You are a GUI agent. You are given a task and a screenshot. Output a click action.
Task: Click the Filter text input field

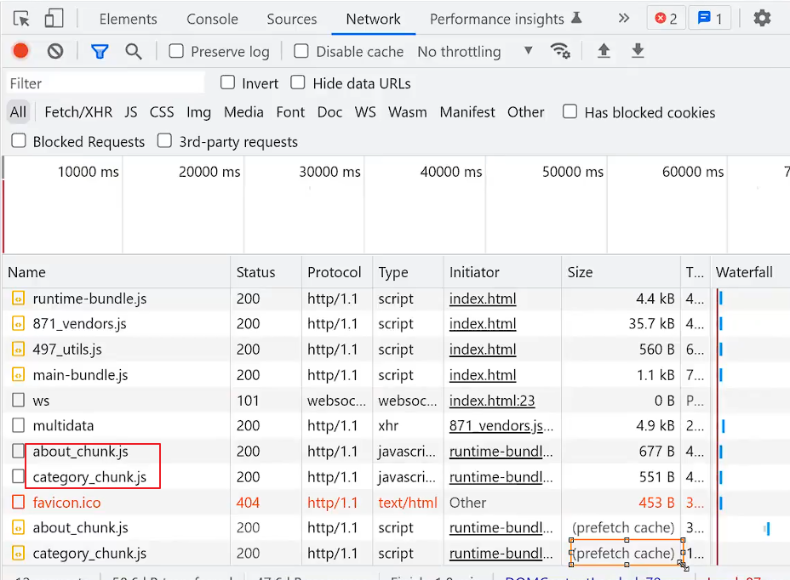106,83
